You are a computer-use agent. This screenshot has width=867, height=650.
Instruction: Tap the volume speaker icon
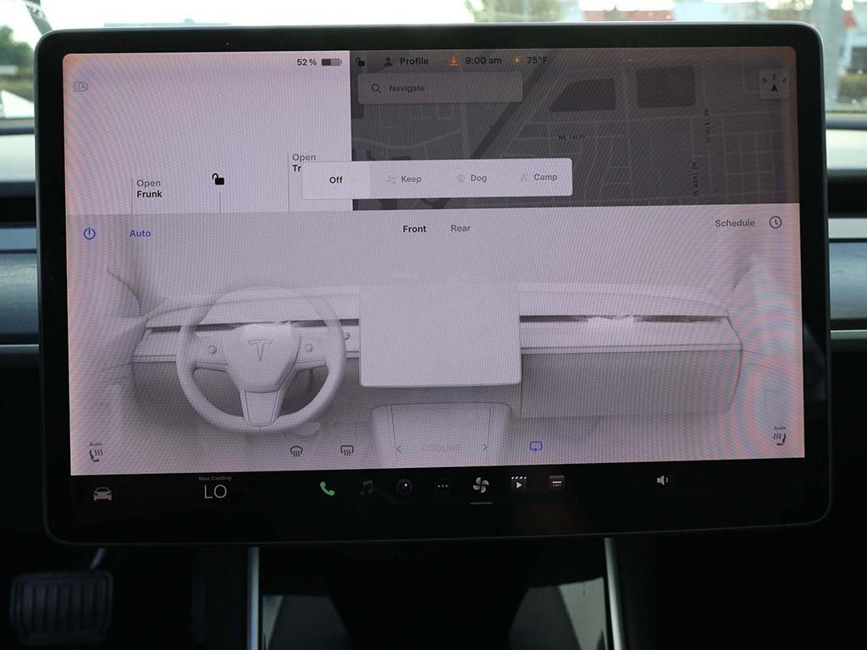click(662, 480)
